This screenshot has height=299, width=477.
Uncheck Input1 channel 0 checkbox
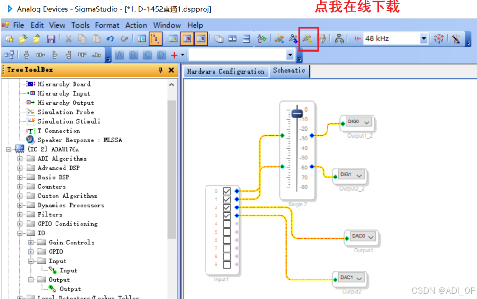[x=227, y=191]
